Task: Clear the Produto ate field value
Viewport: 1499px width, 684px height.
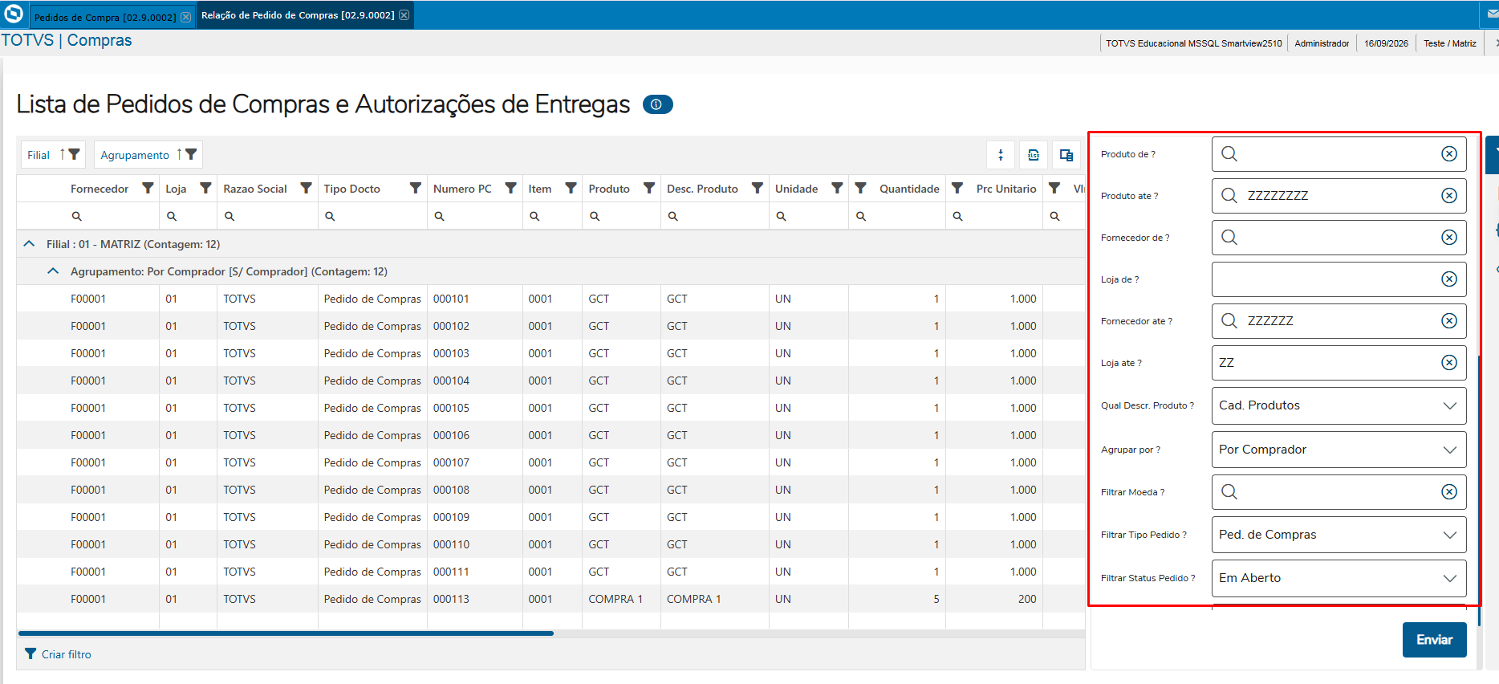Action: (1449, 195)
